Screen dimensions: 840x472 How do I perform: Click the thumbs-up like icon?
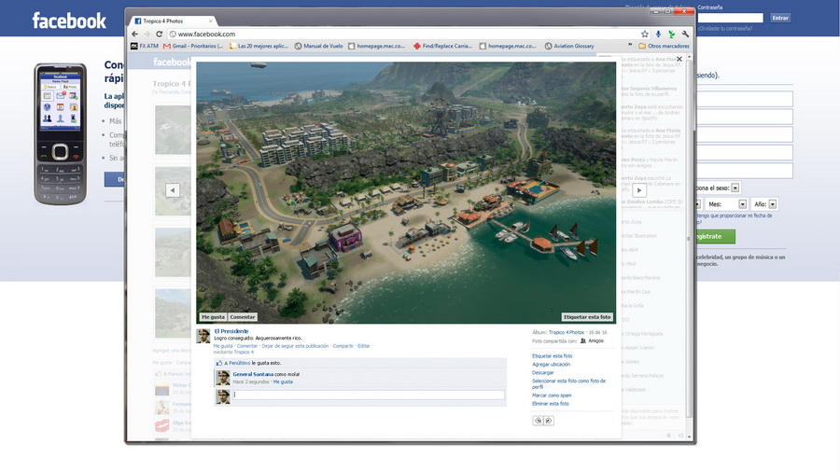tap(219, 363)
